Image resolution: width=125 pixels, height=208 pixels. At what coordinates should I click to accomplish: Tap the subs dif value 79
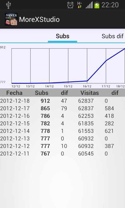64,108
